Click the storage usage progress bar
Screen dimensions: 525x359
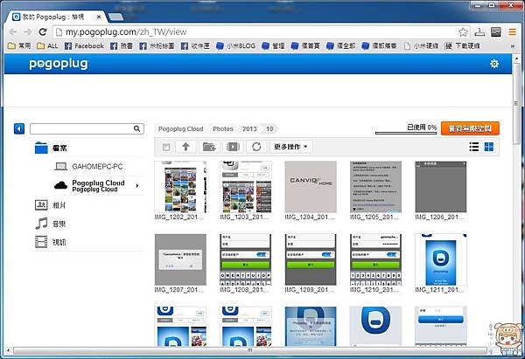point(406,133)
